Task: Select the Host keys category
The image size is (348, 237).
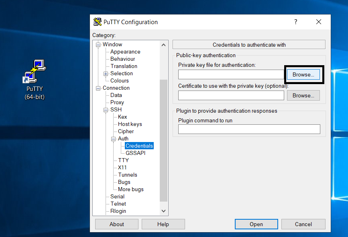Action: click(130, 124)
